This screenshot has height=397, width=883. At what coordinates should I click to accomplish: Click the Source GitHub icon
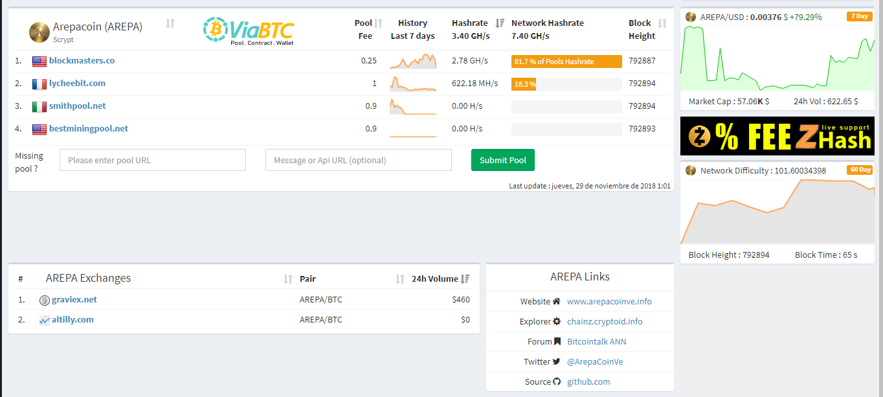pyautogui.click(x=557, y=381)
